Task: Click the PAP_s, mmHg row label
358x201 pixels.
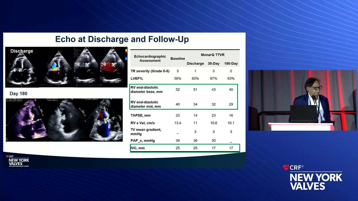Action: tap(143, 141)
